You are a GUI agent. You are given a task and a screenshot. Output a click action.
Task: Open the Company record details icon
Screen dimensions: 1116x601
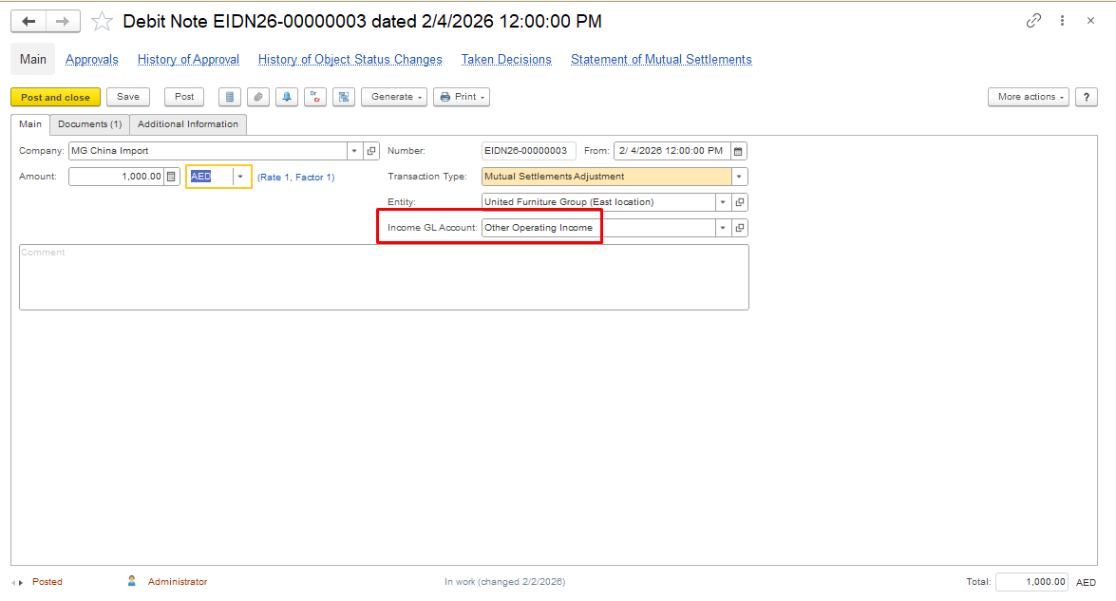371,151
